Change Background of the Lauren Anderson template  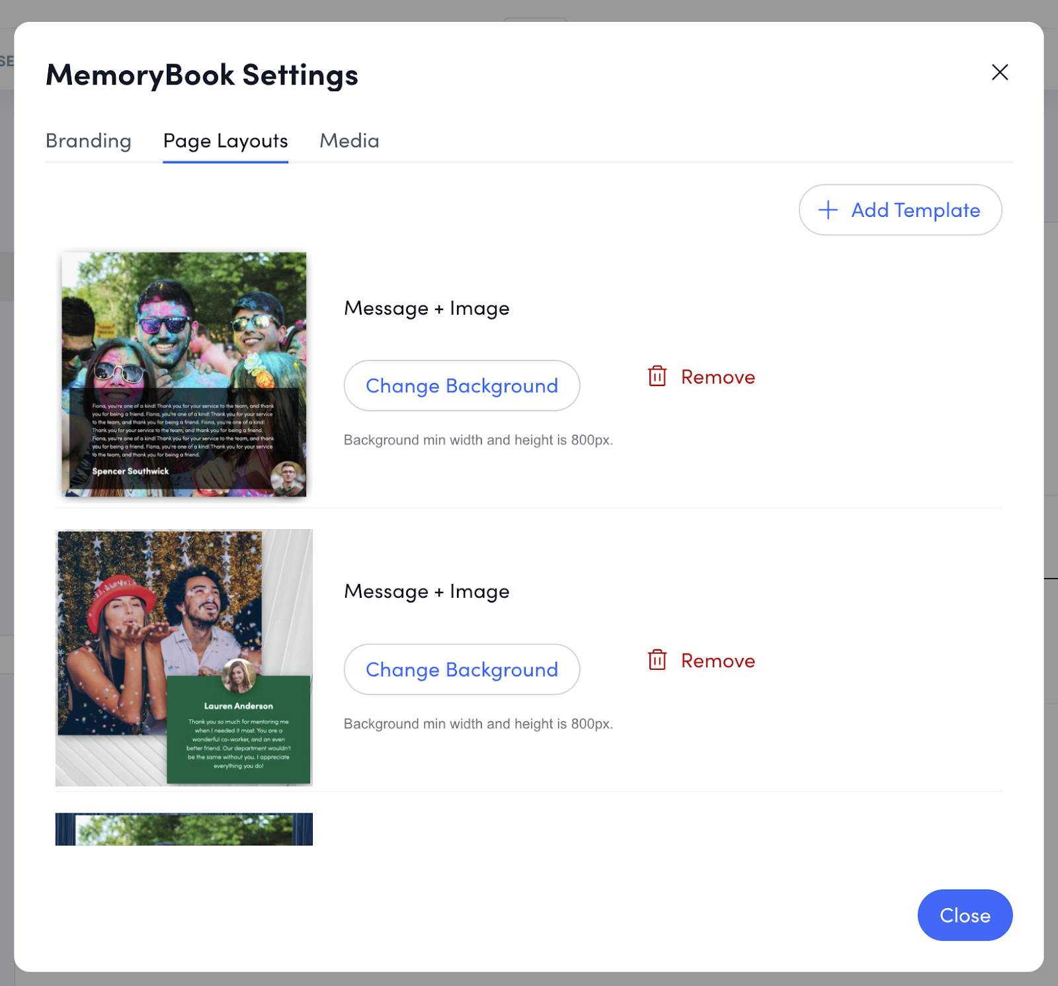coord(462,669)
